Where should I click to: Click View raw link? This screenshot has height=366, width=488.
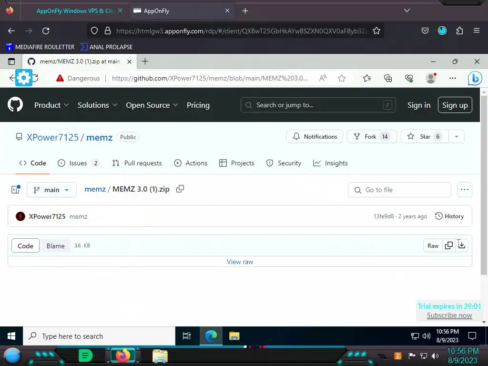click(240, 262)
